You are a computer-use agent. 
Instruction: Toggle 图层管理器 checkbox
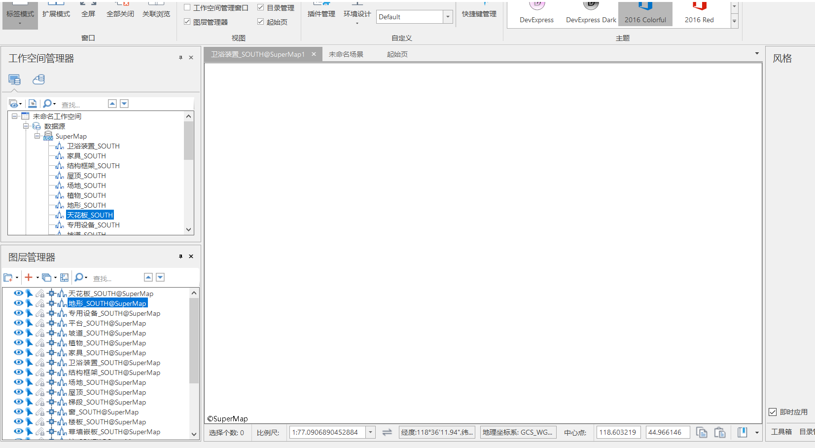point(187,22)
